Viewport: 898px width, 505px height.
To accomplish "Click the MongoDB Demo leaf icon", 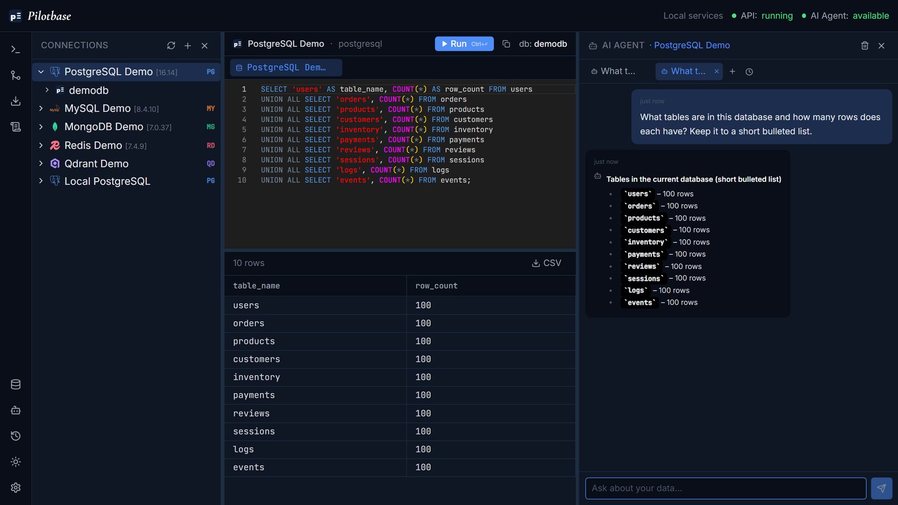I will tap(55, 127).
